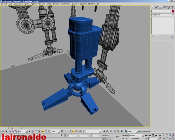The image size is (175, 140).
Task: Select the Move transform tool
Action: pos(43,131)
